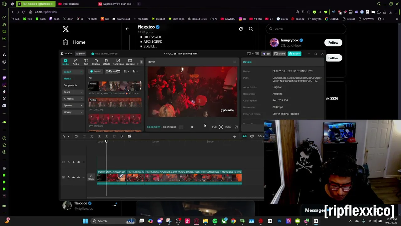Add a marker with the shield icon
The image size is (401, 226).
[122, 136]
